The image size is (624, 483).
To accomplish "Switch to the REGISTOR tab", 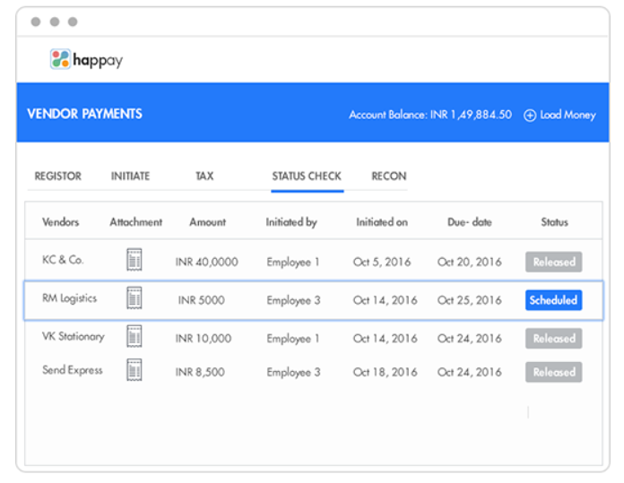I will tap(58, 177).
